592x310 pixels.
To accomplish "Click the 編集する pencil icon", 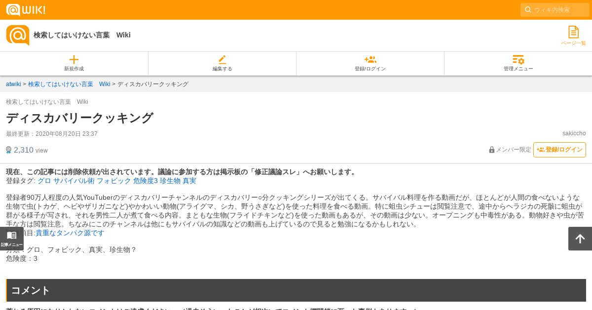I will click(222, 60).
